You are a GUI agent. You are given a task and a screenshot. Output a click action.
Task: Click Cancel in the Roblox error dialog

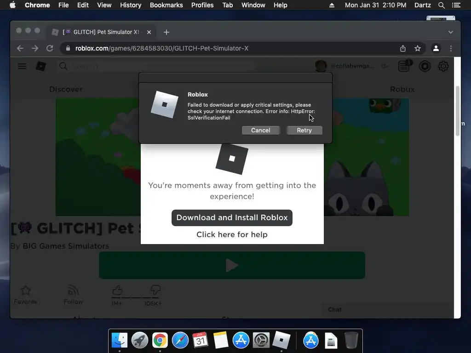coord(260,130)
